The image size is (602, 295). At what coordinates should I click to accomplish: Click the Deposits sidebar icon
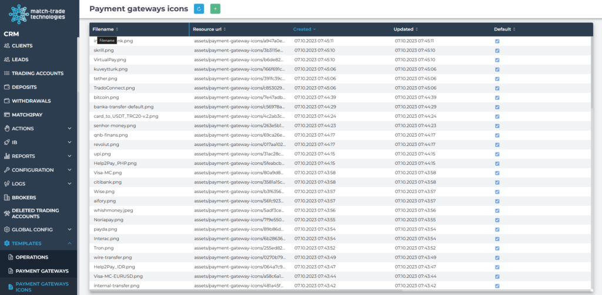(x=6, y=87)
